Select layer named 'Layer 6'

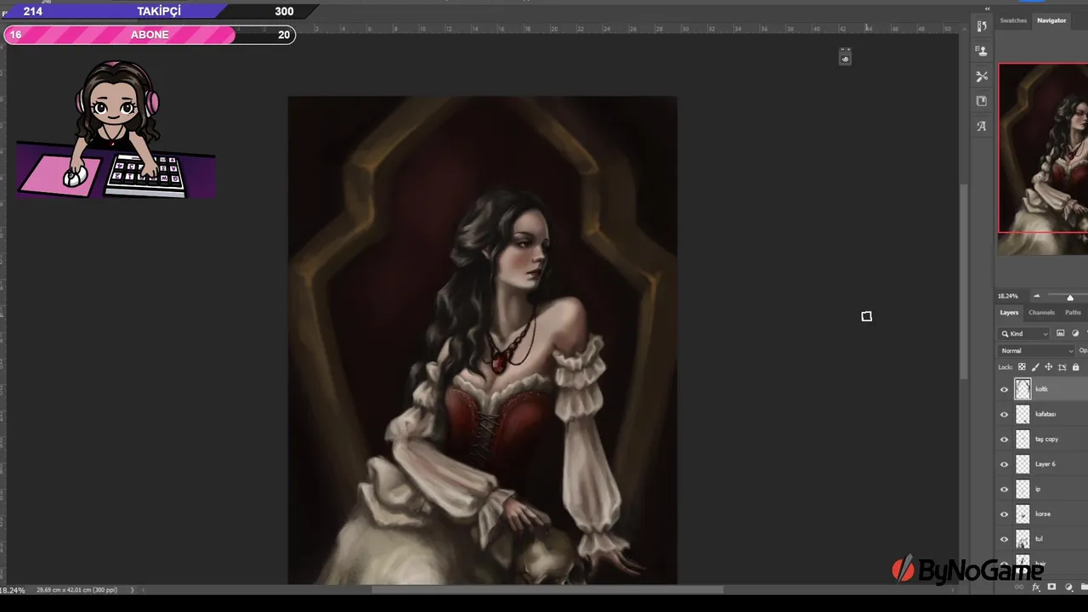[x=1045, y=464]
